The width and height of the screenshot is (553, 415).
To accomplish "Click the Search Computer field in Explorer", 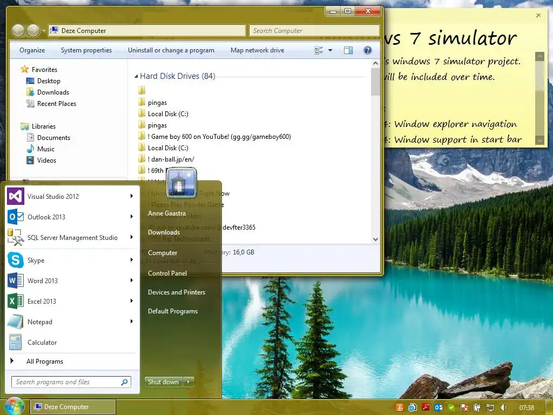I will 314,31.
